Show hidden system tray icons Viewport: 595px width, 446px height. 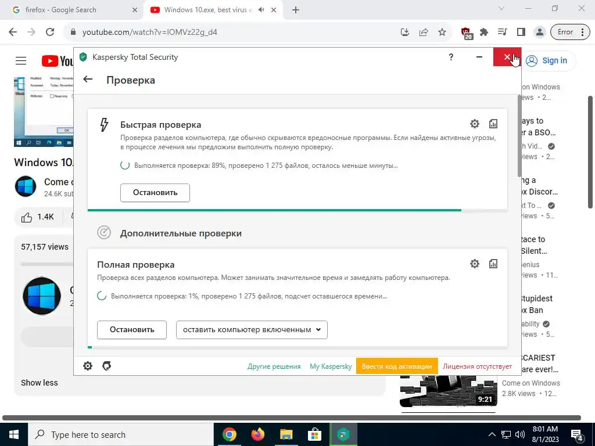tap(492, 434)
